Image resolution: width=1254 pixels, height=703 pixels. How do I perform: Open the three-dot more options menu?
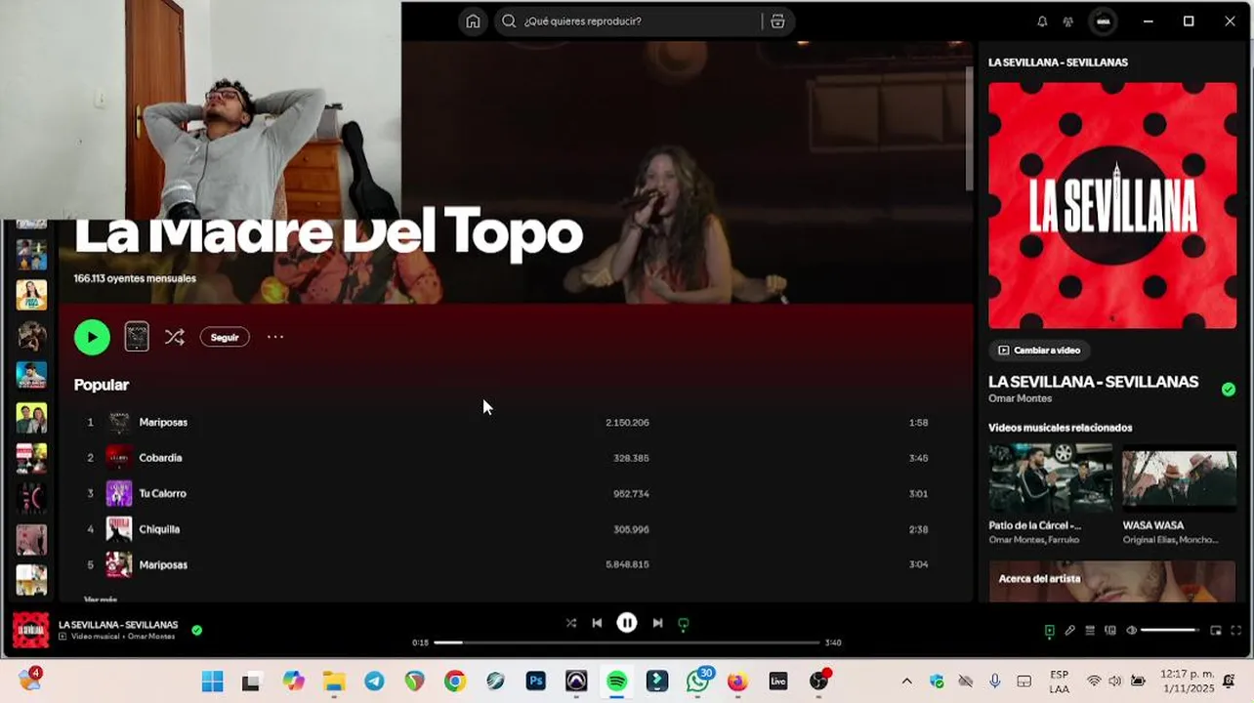point(275,337)
